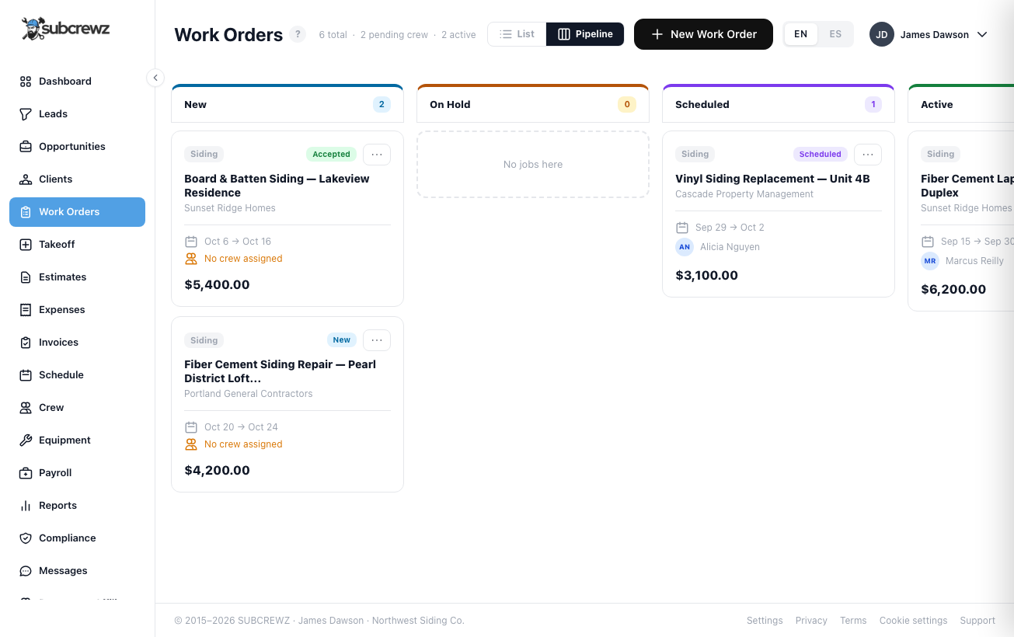
Task: Open options menu for Board & Batten card
Action: tap(377, 155)
